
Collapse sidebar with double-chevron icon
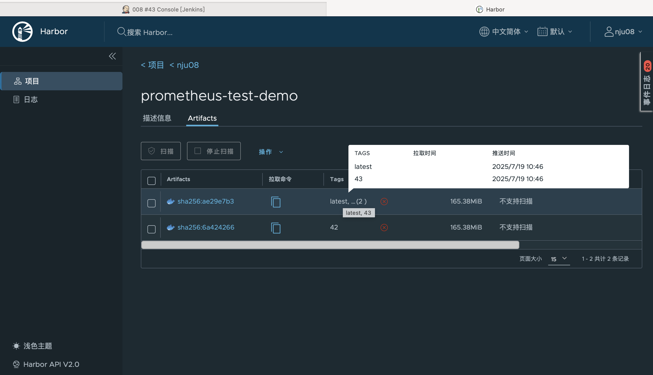tap(112, 56)
